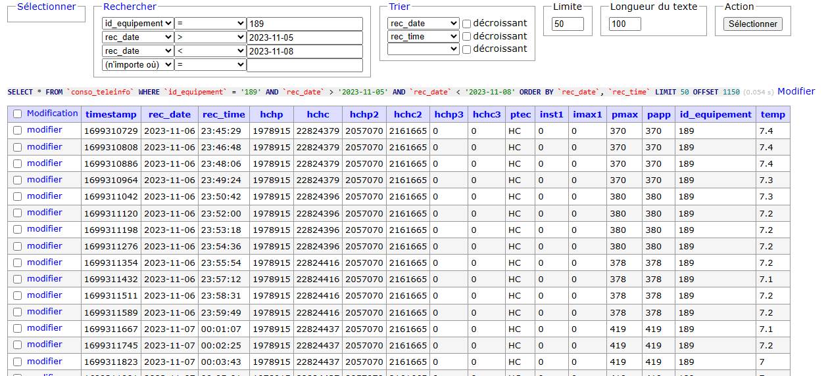Viewport: 828px width, 376px height.
Task: Open modifier link for row 00:01:07
Action: coord(45,328)
